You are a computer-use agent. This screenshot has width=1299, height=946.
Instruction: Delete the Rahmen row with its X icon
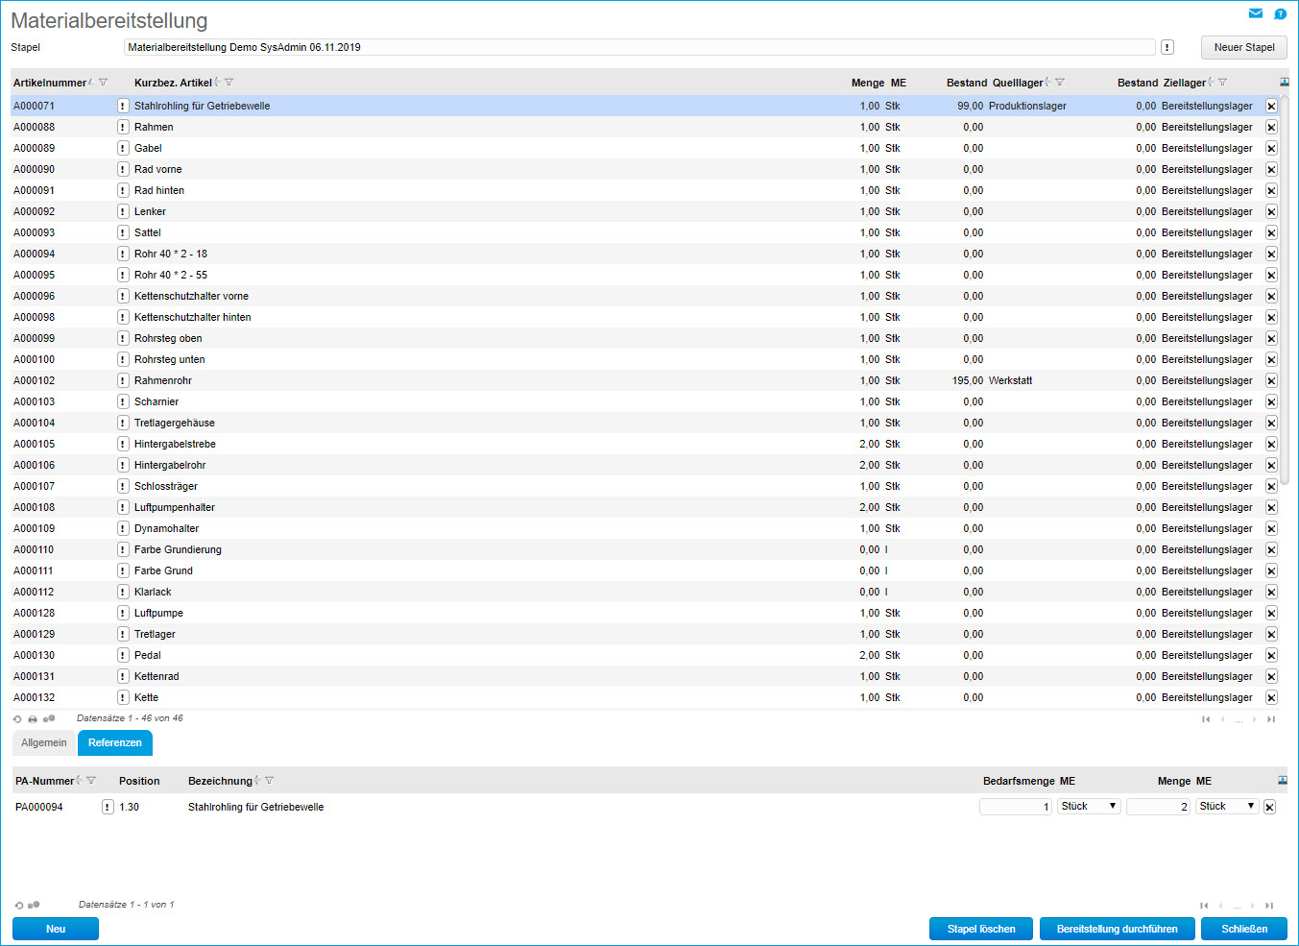1271,127
